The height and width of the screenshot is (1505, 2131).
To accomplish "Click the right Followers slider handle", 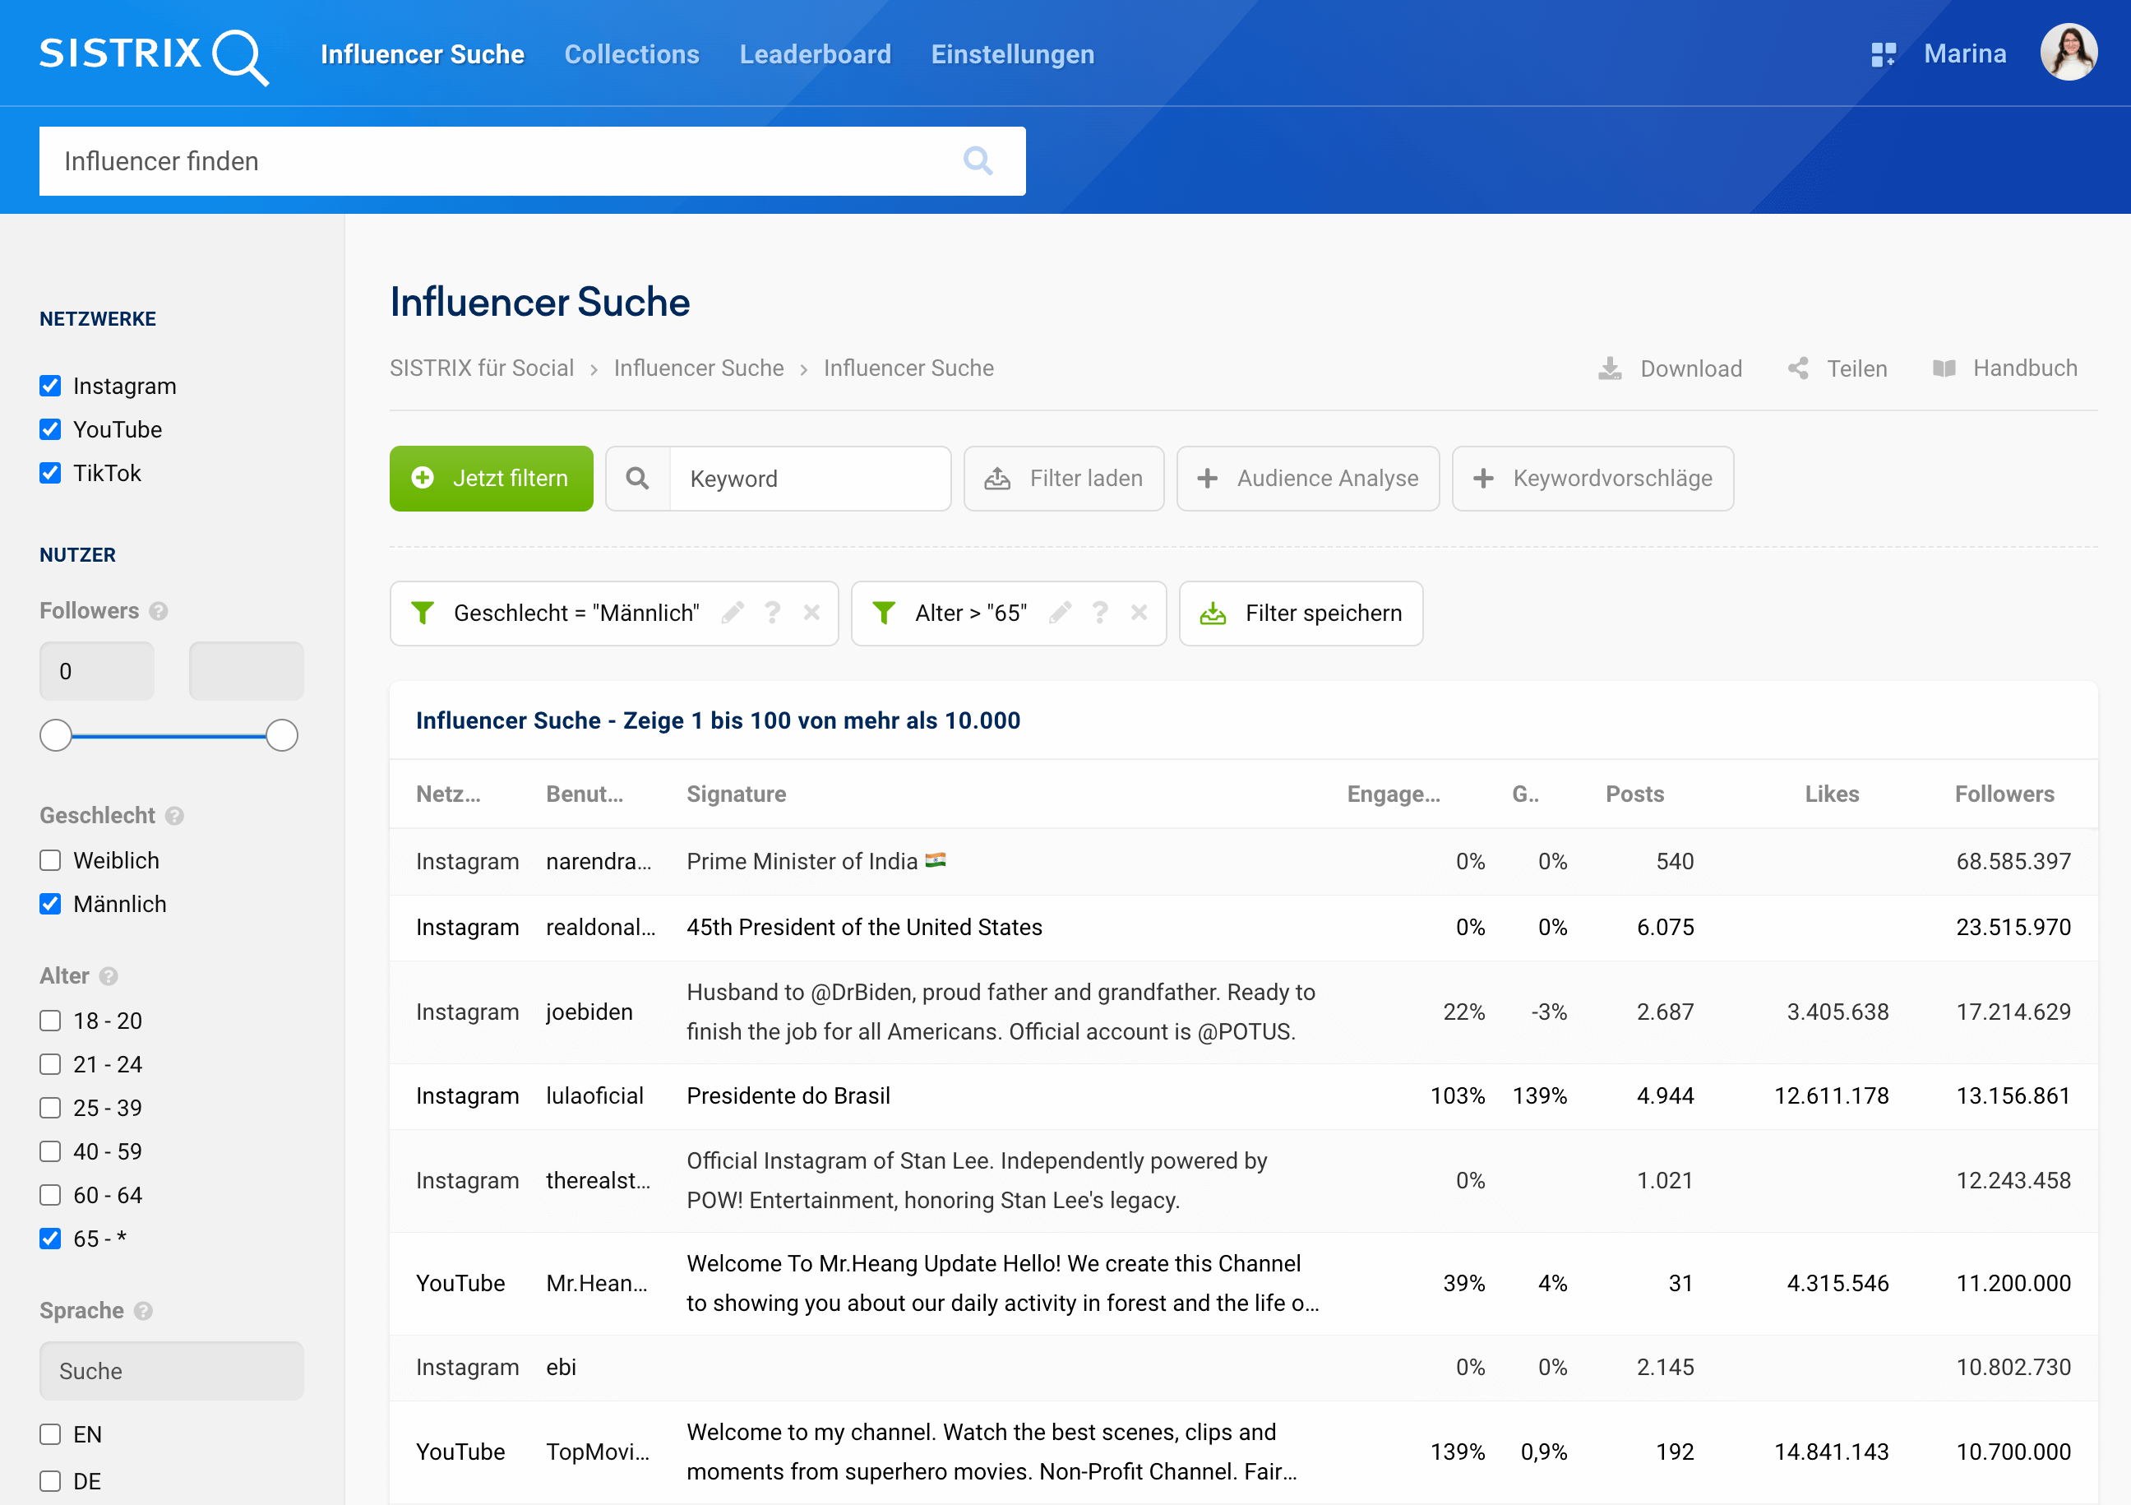I will [281, 735].
